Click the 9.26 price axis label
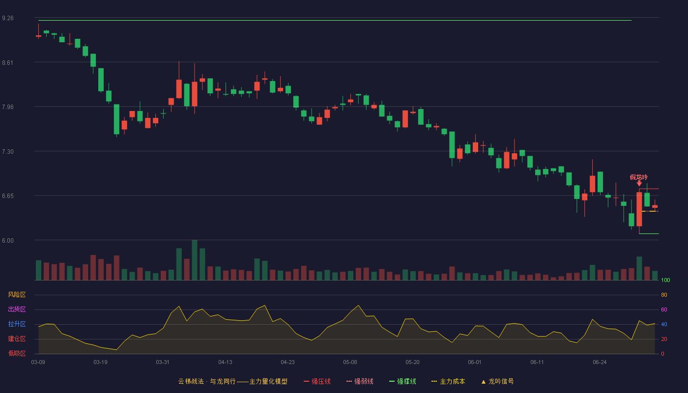 click(x=8, y=18)
